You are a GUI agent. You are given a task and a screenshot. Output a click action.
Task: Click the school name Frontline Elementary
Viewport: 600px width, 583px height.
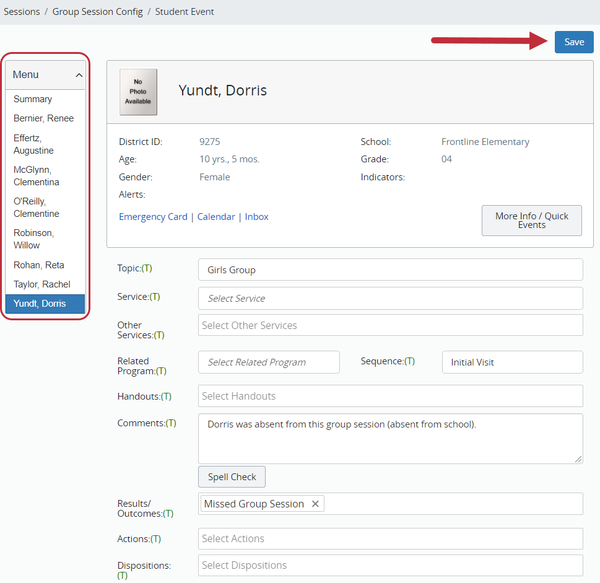pyautogui.click(x=485, y=142)
